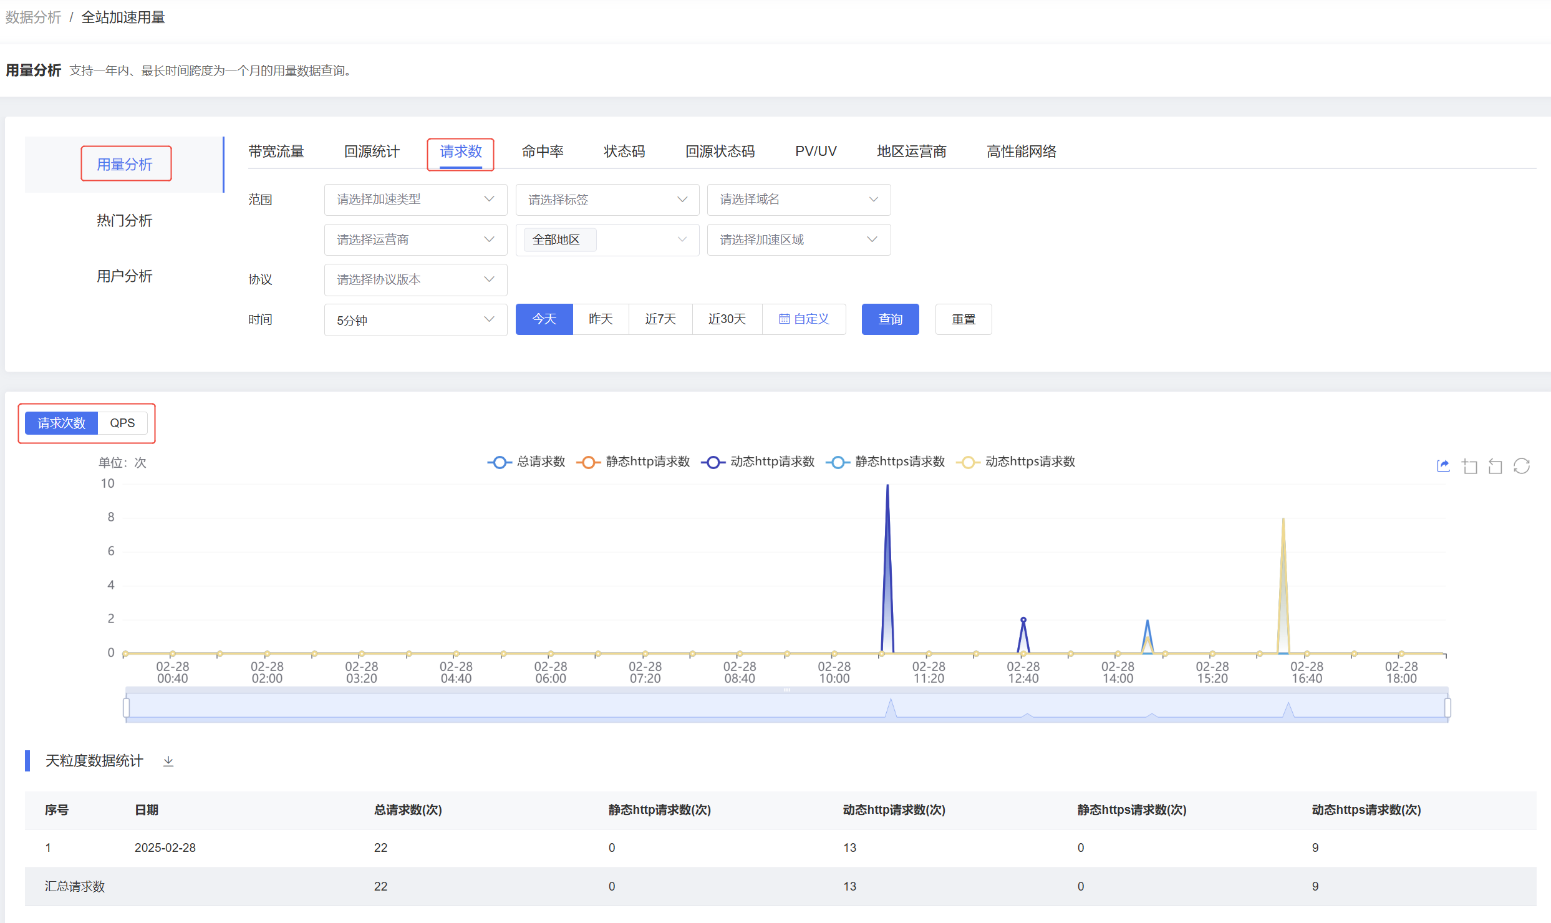The image size is (1551, 923).
Task: Open the 请选择域名 dropdown
Action: point(798,200)
